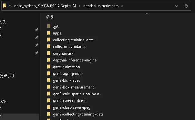Select the gen2-collecting-training-data folder name
Viewport: 195px width, 120px height.
78,114
